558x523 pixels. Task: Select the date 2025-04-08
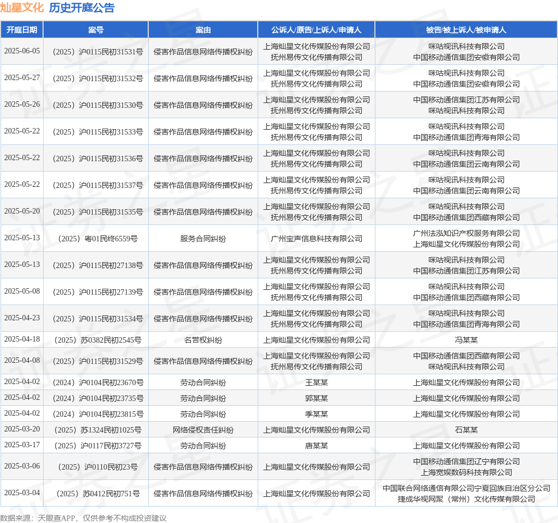tap(22, 361)
